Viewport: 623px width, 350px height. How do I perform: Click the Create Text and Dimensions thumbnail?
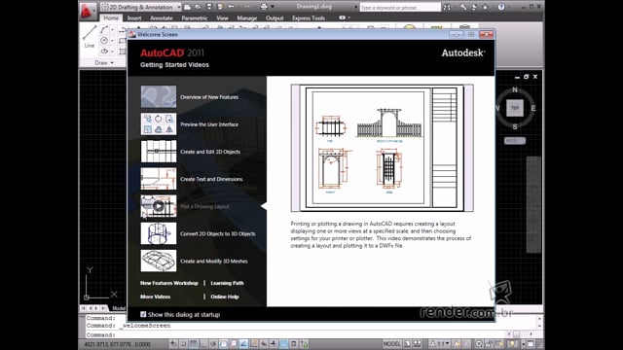(x=158, y=179)
